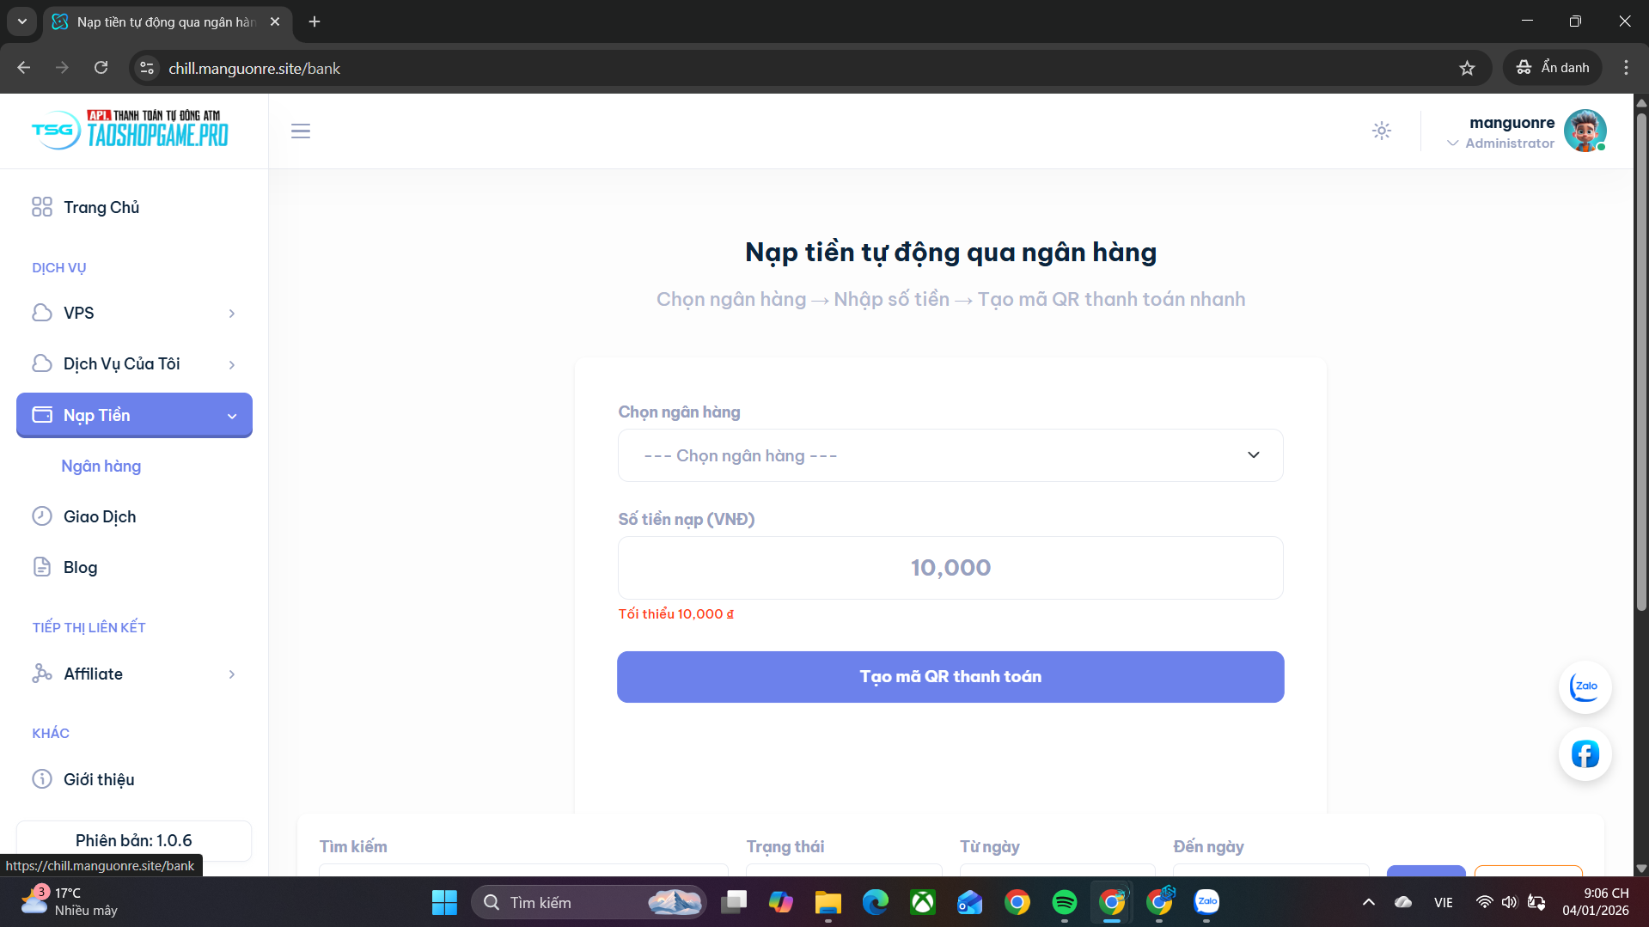Open the Ngân hàng sidebar link

[101, 467]
